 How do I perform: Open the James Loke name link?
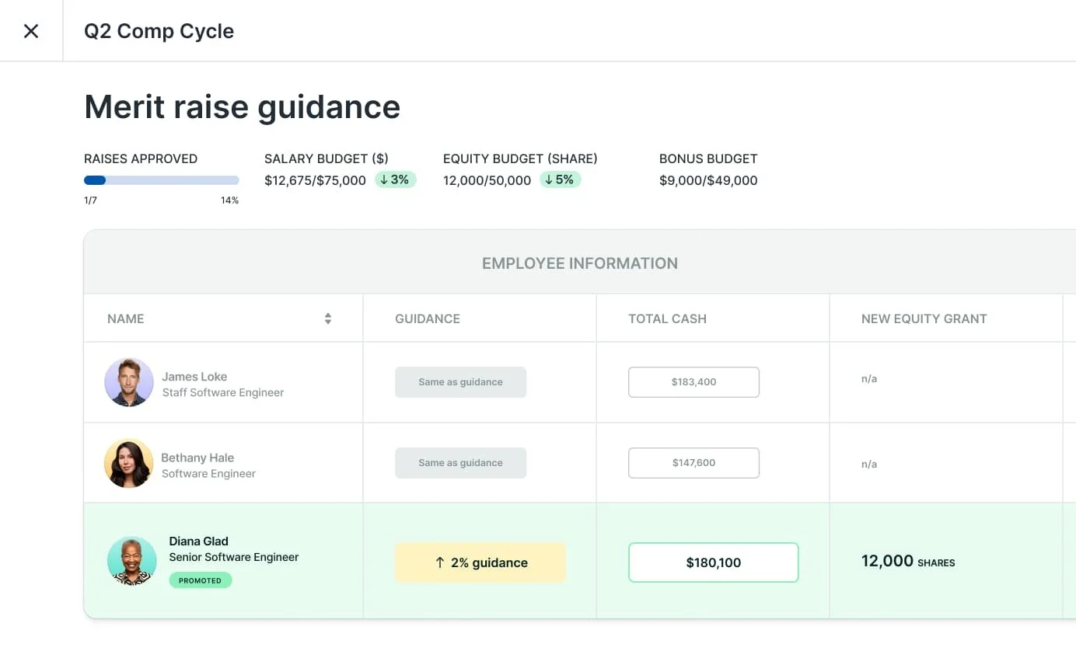(x=194, y=377)
